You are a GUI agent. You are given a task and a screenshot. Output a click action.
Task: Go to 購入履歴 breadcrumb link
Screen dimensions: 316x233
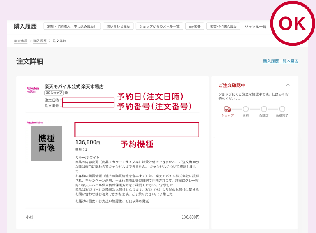click(x=40, y=41)
